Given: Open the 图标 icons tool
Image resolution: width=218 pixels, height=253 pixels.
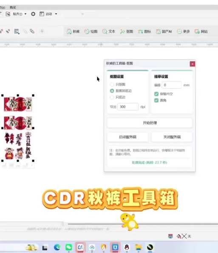Looking at the screenshot, I should (x=144, y=32).
